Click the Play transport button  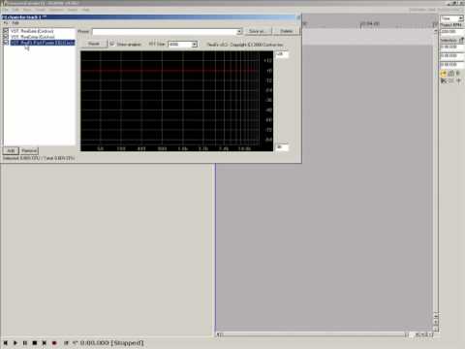[x=15, y=343]
